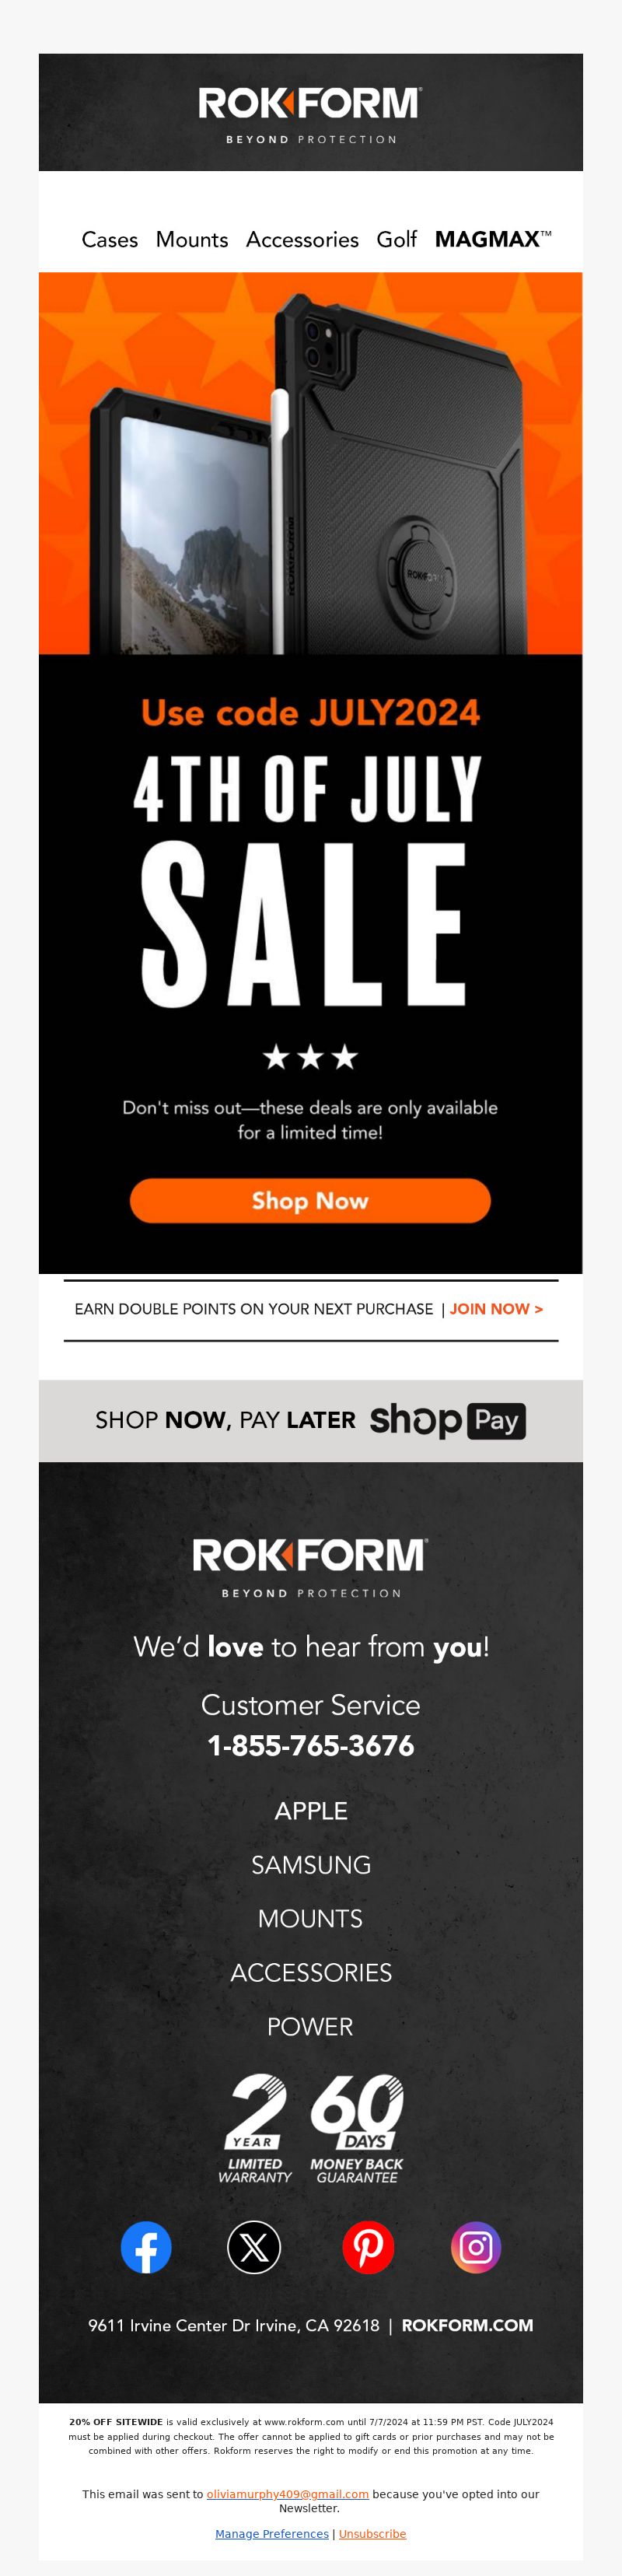Open the Pinterest social icon
Viewport: 622px width, 2576px height.
pyautogui.click(x=368, y=2247)
